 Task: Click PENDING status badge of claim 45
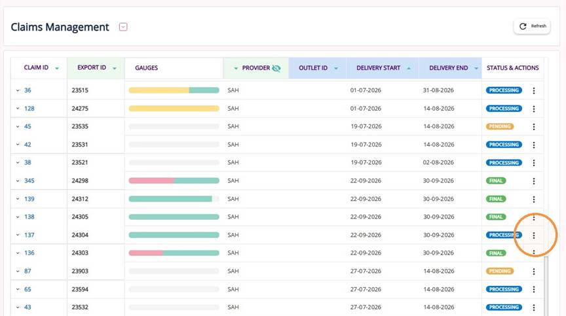(500, 126)
